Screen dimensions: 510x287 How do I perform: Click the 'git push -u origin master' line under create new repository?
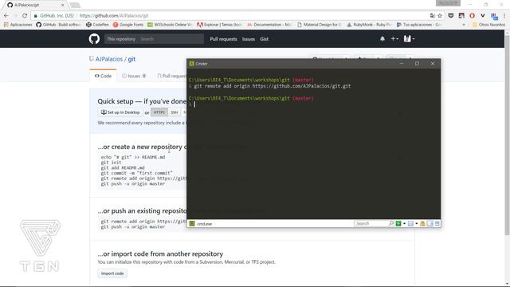coord(133,184)
